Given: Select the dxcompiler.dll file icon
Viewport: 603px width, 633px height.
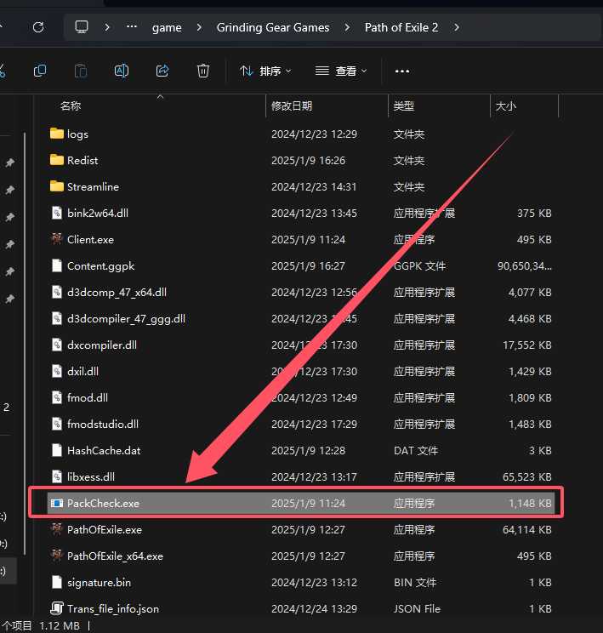Looking at the screenshot, I should [57, 345].
